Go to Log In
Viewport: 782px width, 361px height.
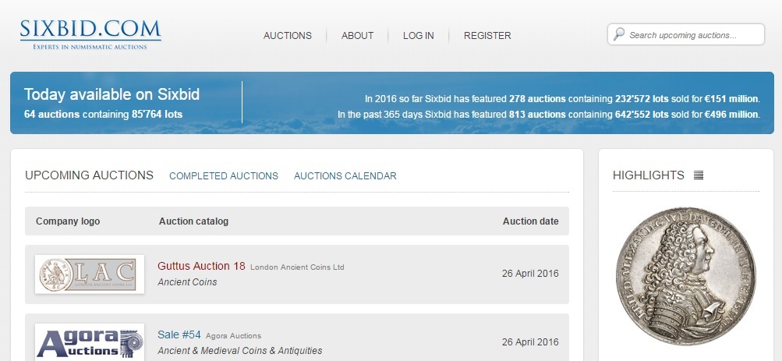(419, 35)
